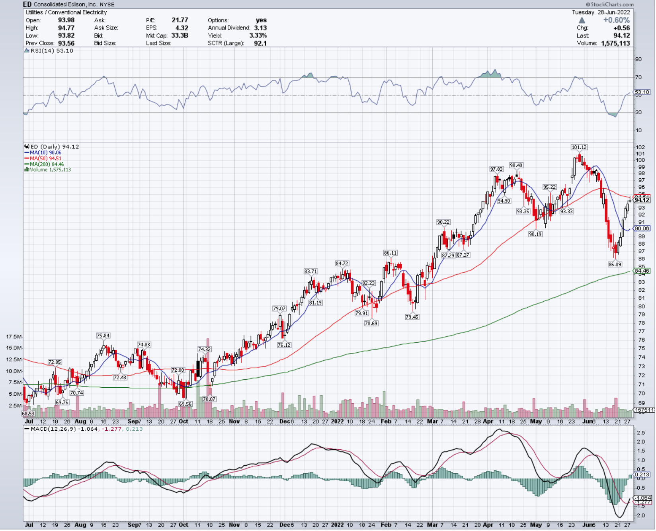
Task: Click the -1.064 MACD value tag
Action: [x=643, y=499]
